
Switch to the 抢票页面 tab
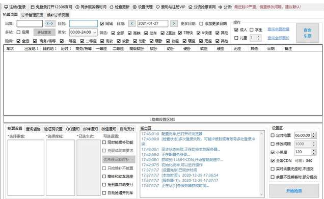click(10, 15)
